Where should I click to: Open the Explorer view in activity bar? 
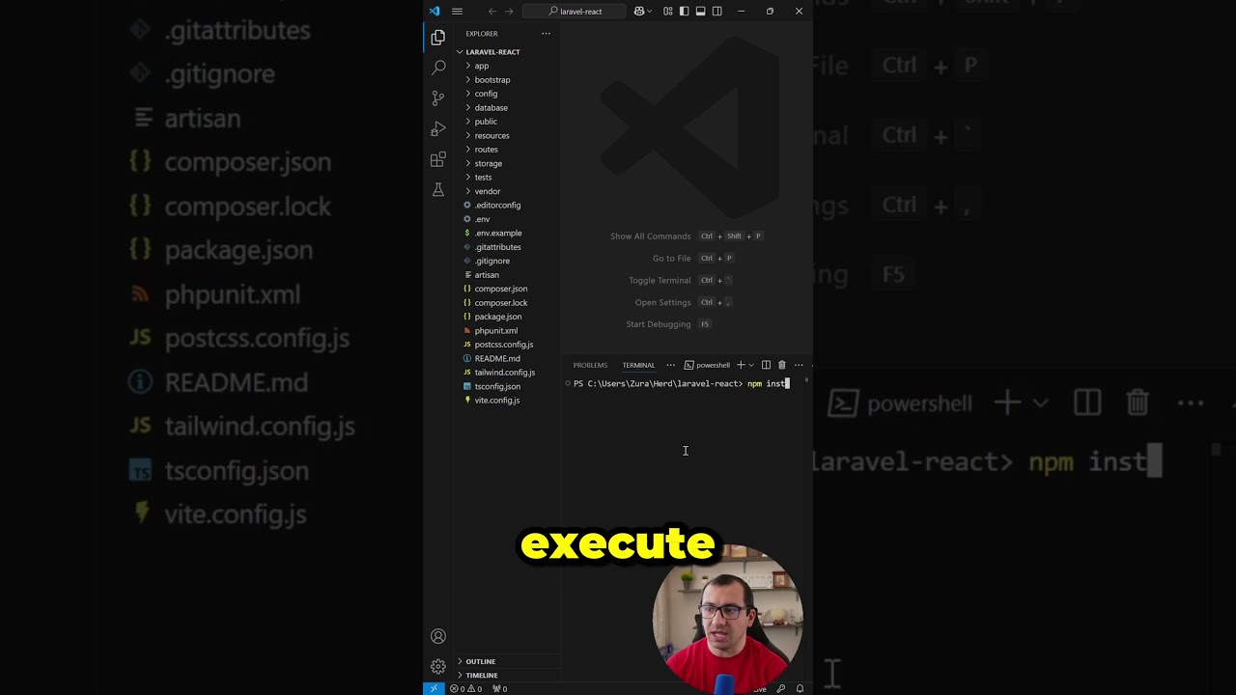click(x=438, y=37)
